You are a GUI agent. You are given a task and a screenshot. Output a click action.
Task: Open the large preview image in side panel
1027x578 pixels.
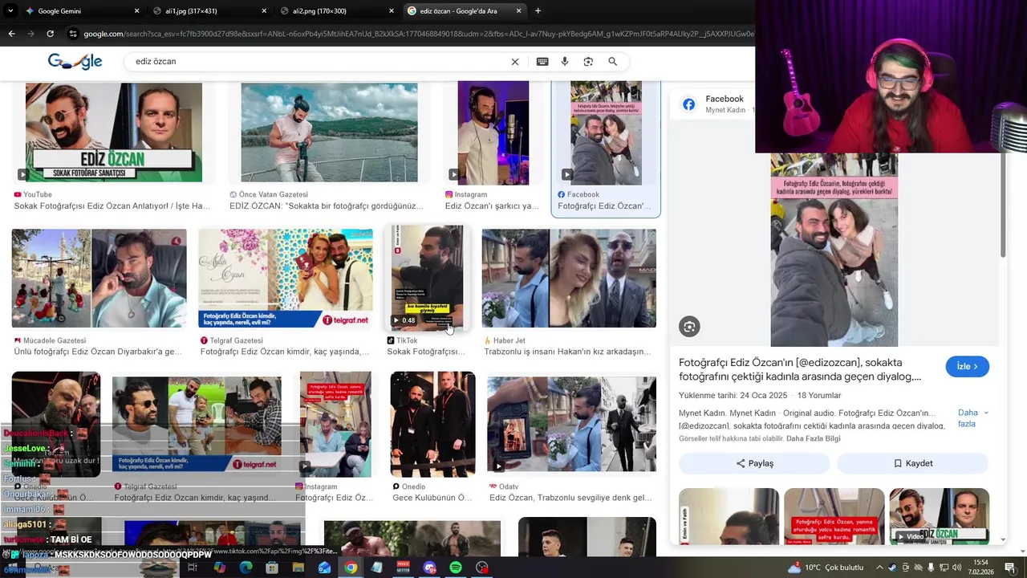tap(834, 249)
